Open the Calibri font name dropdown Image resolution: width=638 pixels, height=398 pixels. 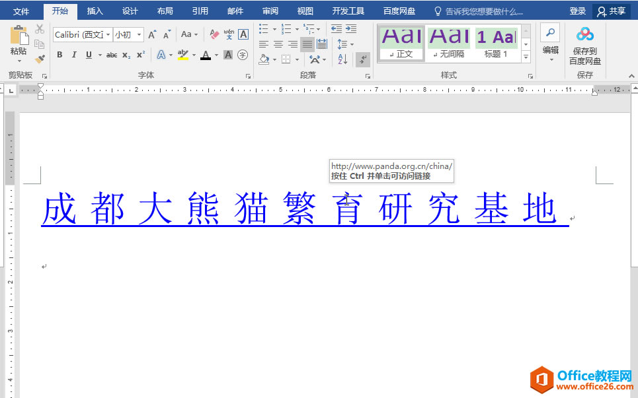pyautogui.click(x=108, y=34)
